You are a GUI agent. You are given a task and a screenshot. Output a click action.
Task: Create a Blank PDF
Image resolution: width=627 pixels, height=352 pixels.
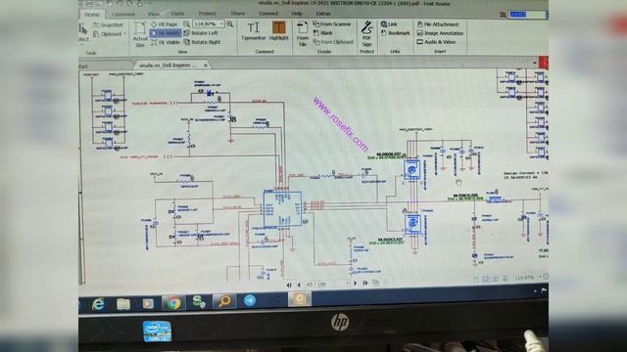tap(323, 33)
